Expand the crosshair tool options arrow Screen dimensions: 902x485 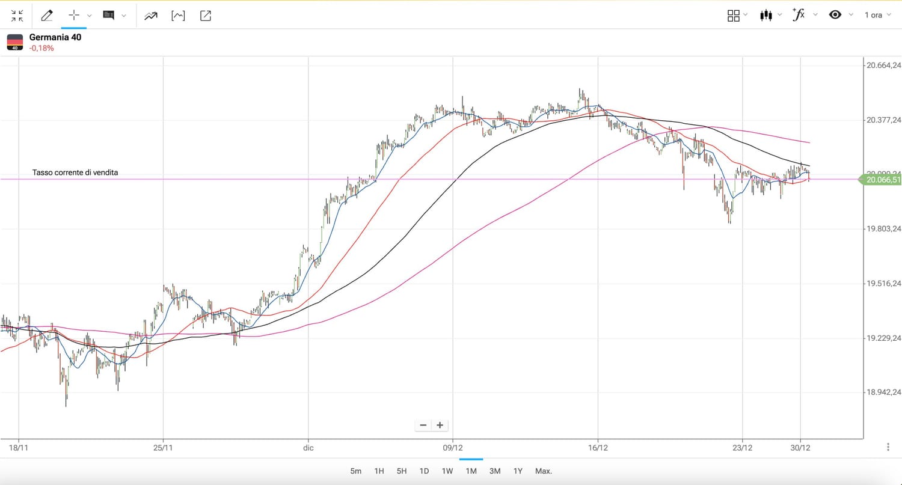click(x=90, y=16)
